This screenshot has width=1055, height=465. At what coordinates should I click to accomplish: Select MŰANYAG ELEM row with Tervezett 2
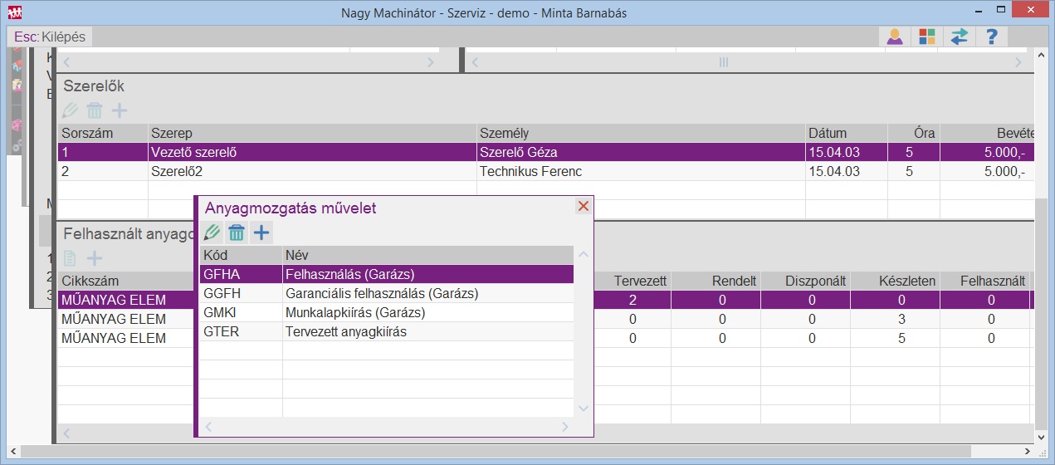pos(545,300)
